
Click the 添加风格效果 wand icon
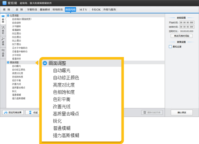coord(6,112)
